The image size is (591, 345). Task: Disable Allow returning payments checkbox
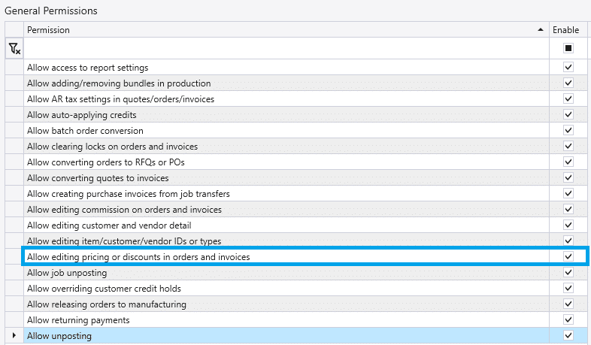[x=568, y=320]
